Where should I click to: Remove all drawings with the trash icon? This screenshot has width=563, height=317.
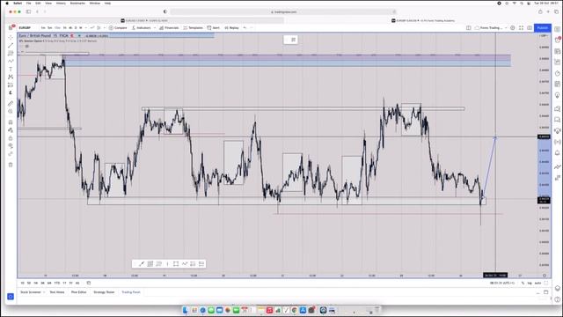[11, 165]
